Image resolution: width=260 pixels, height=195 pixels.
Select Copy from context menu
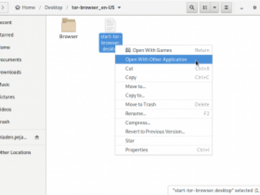pos(164,77)
